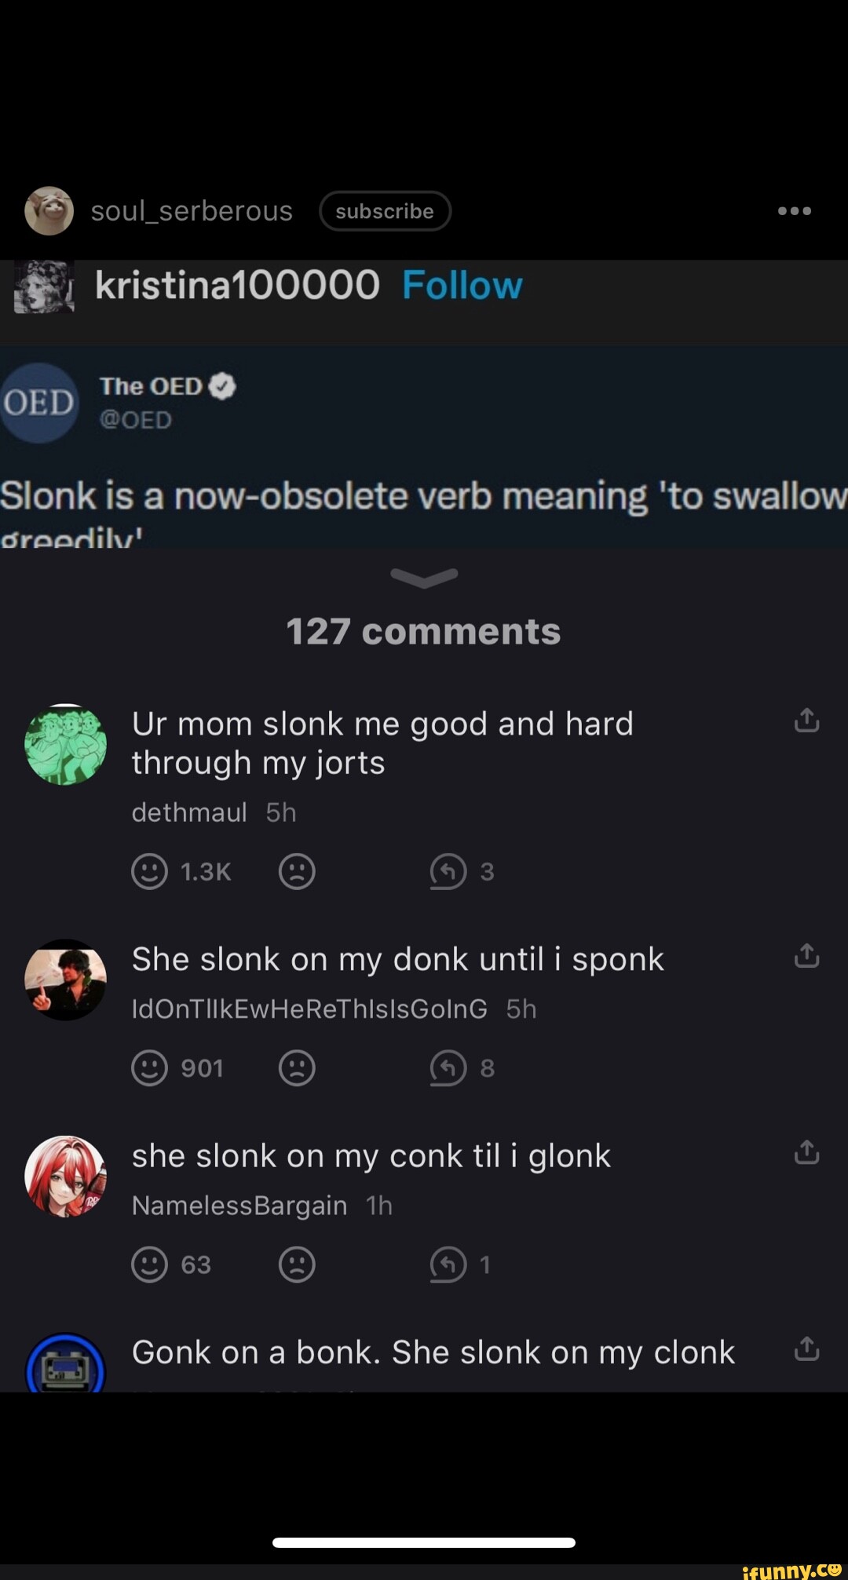Expand the 127 comments section
848x1580 pixels.
coord(423,629)
